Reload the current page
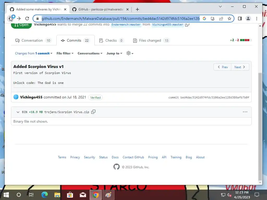This screenshot has height=200, width=267. click(27, 18)
